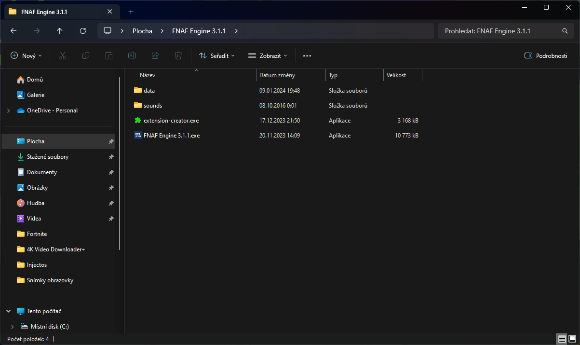The height and width of the screenshot is (345, 580).
Task: Select the FNAF Engine 3.1.1.exe file
Action: click(x=171, y=136)
